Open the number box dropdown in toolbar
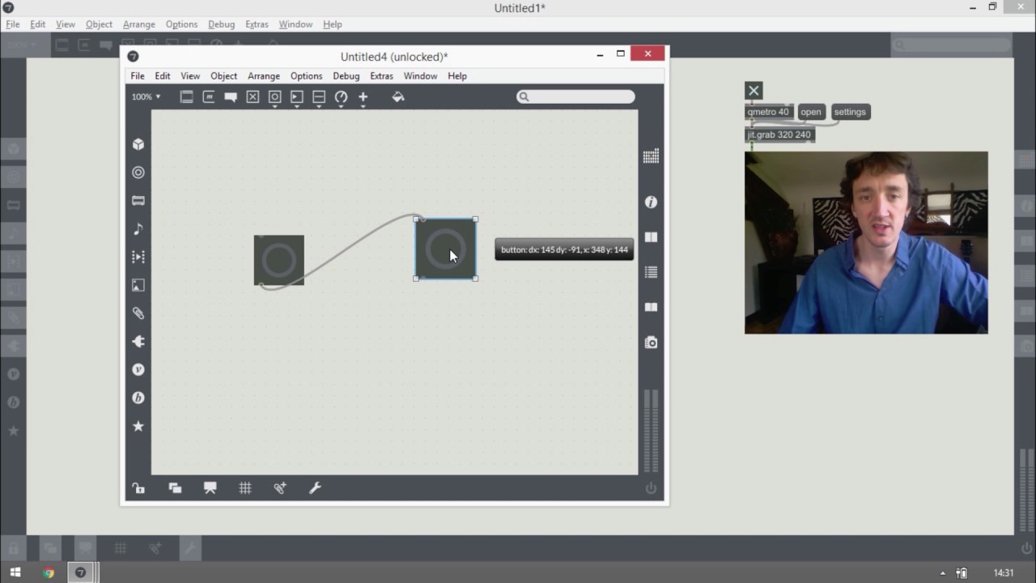Screen dimensions: 1036x583 coord(296,98)
